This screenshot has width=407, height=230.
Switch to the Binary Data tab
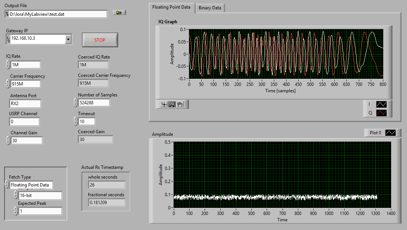[x=210, y=8]
